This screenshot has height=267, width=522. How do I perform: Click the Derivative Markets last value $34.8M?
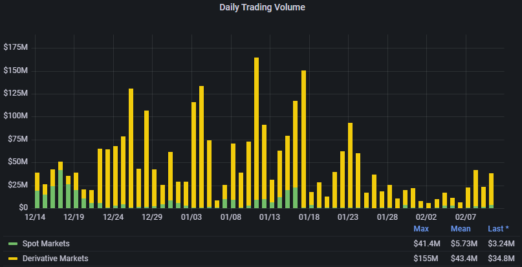tap(501, 259)
